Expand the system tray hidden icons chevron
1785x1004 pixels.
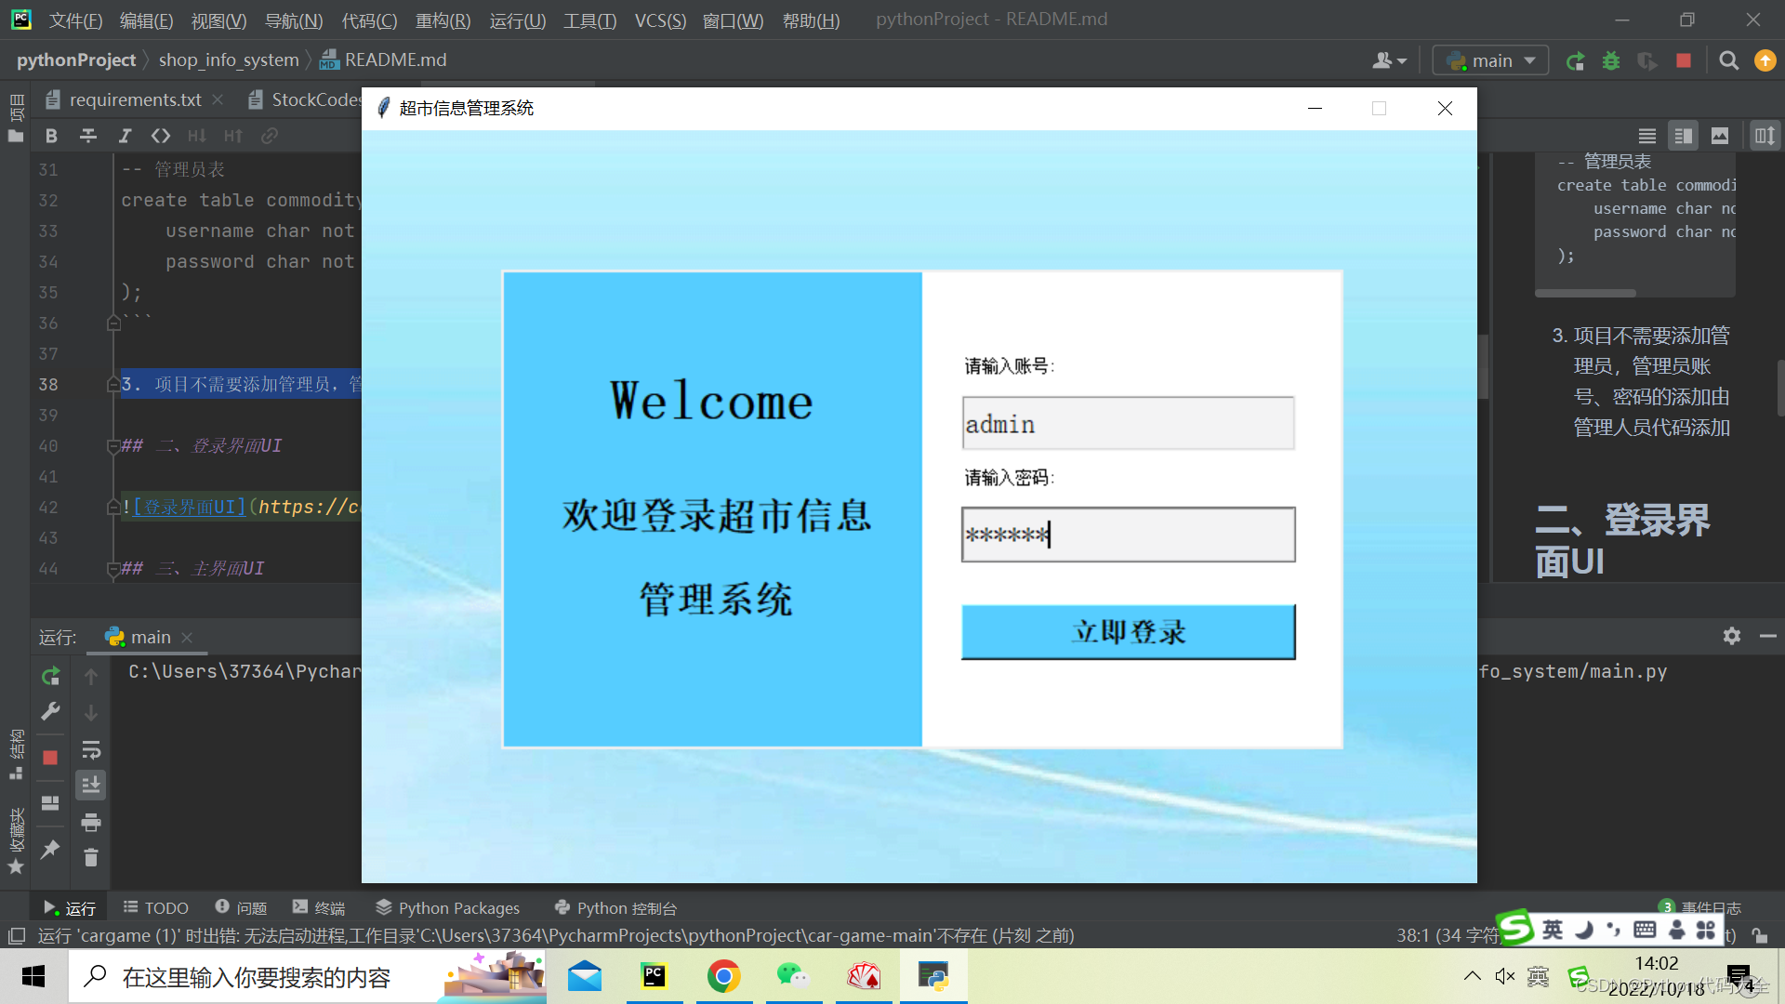[x=1473, y=976]
